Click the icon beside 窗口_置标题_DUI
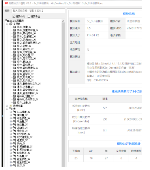The width and height of the screenshot is (150, 170). pyautogui.click(x=15, y=49)
